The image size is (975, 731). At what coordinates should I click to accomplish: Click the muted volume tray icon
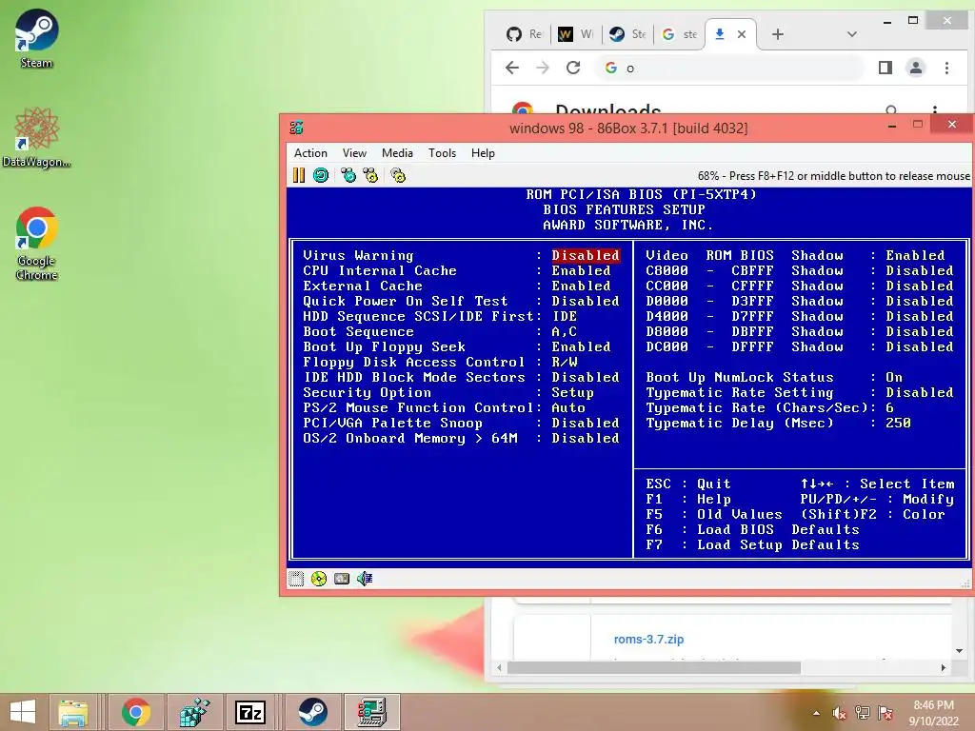click(840, 713)
